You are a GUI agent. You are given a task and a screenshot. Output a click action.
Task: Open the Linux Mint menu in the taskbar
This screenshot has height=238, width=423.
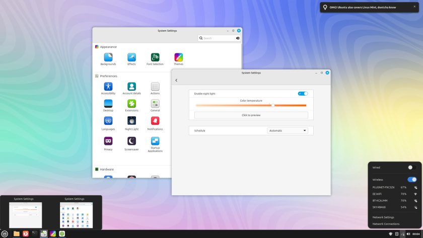[x=5, y=233]
